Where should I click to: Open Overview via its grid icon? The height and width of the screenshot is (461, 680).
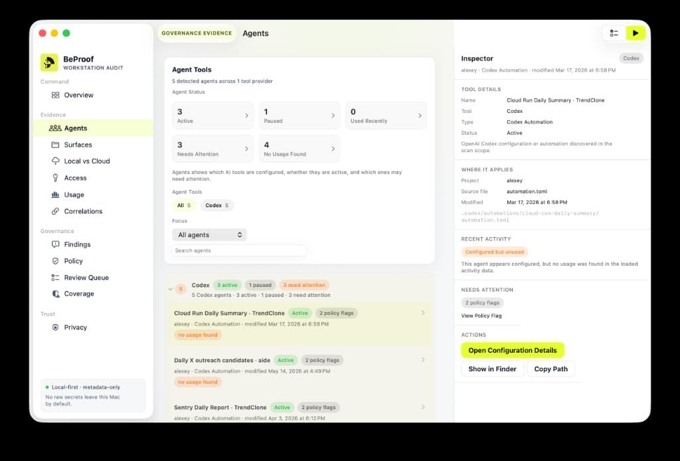pyautogui.click(x=55, y=95)
